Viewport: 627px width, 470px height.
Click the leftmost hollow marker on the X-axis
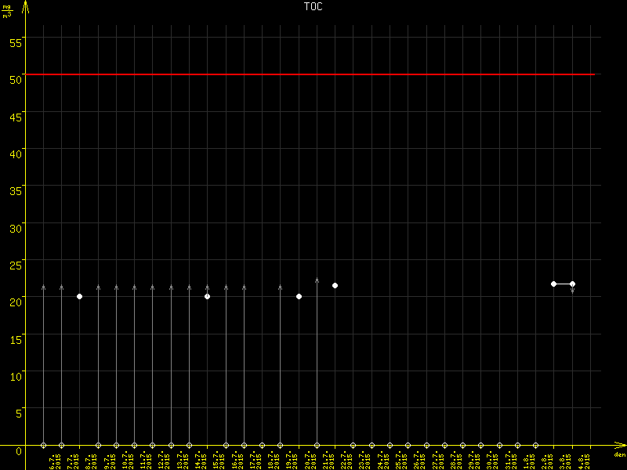[43, 446]
